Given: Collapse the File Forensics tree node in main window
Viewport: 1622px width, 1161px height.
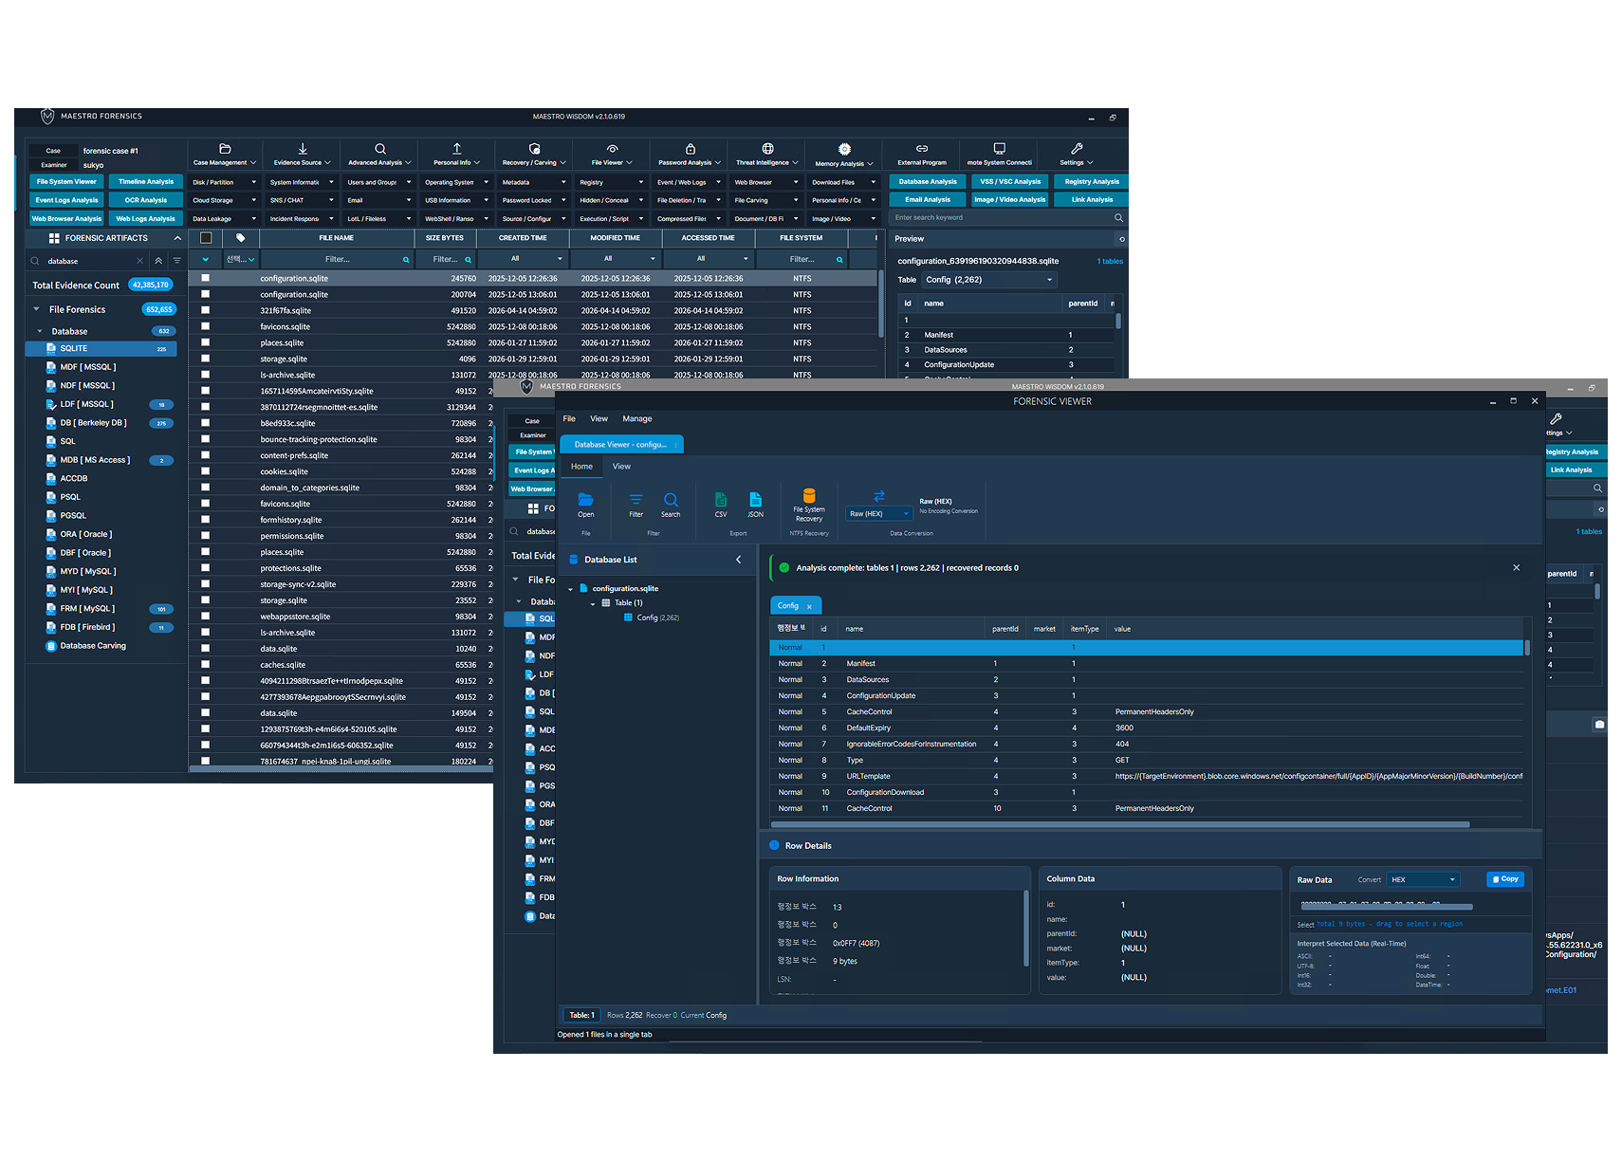Looking at the screenshot, I should [x=37, y=309].
